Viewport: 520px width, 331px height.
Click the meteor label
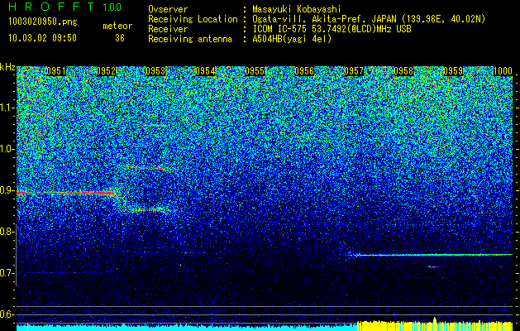(x=117, y=26)
